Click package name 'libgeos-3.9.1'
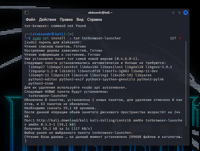This screenshot has height=151, width=200. pos(159,67)
